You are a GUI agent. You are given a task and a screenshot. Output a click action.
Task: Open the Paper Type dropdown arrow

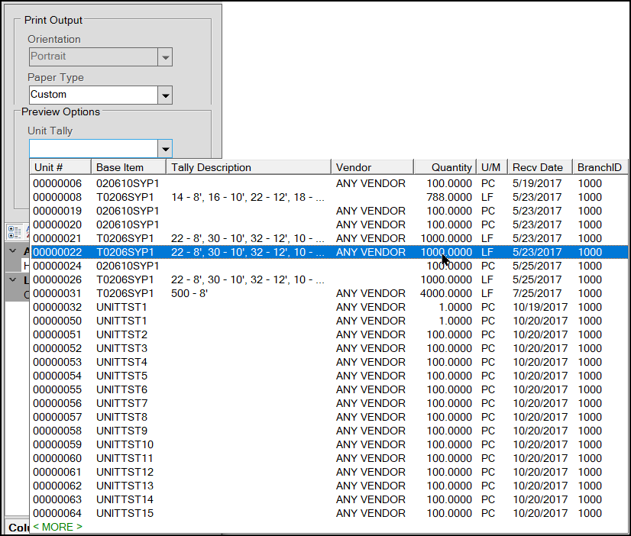[x=164, y=95]
